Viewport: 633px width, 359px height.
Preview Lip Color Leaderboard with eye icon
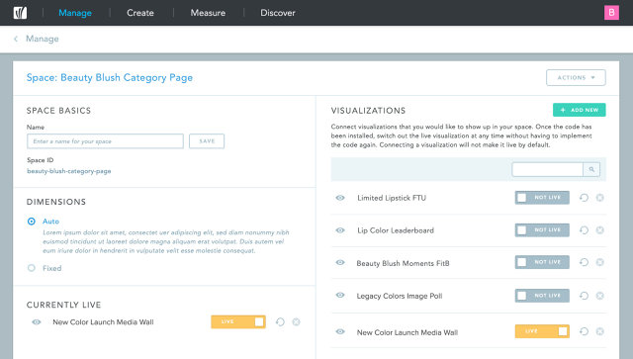[340, 230]
